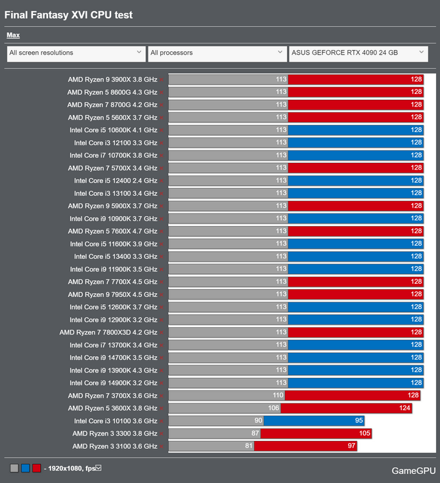Open the All processors dropdown

point(217,54)
